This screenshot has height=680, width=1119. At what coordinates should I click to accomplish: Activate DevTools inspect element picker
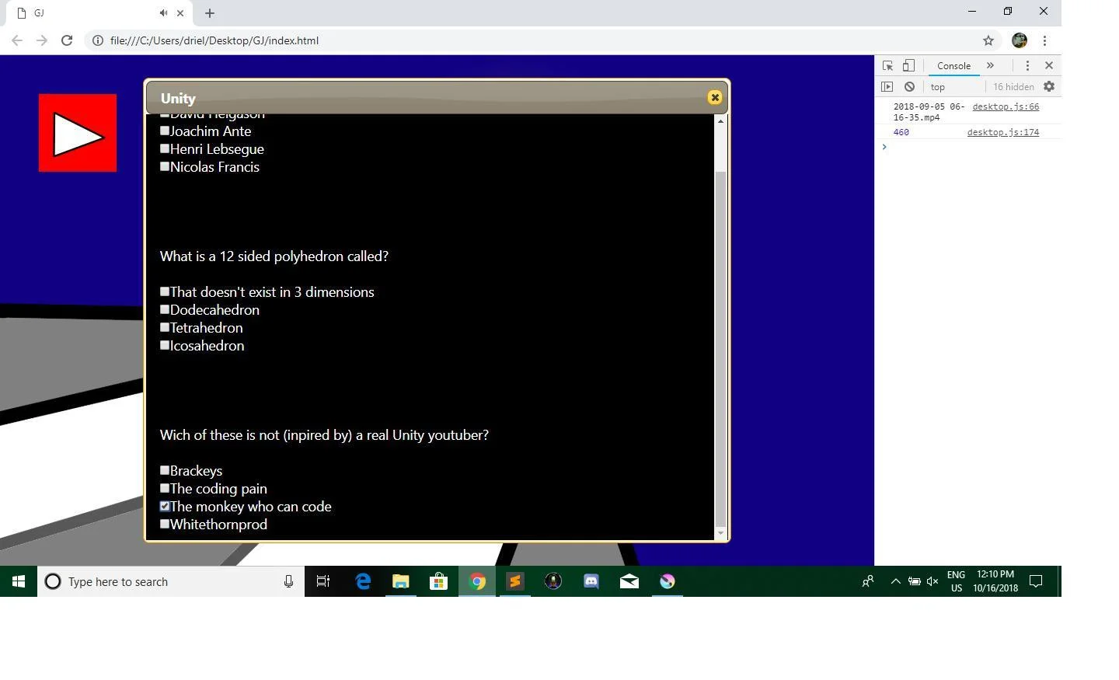(887, 66)
